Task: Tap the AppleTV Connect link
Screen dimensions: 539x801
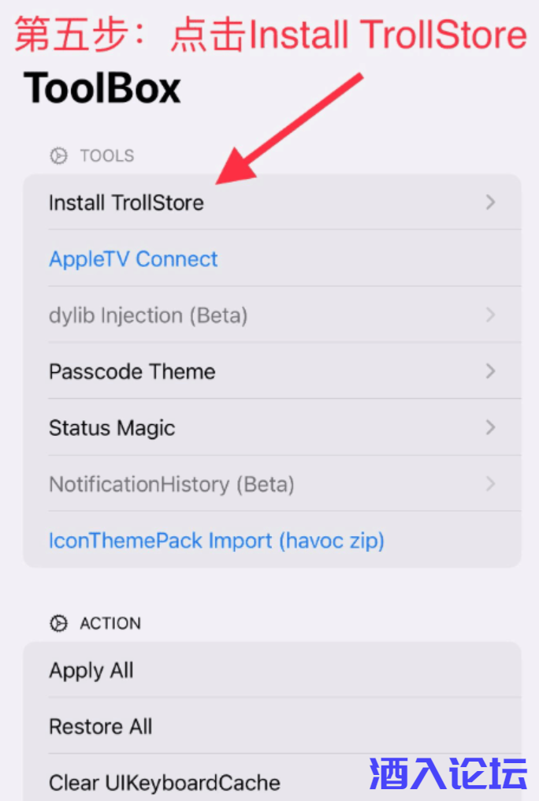Action: click(x=133, y=259)
